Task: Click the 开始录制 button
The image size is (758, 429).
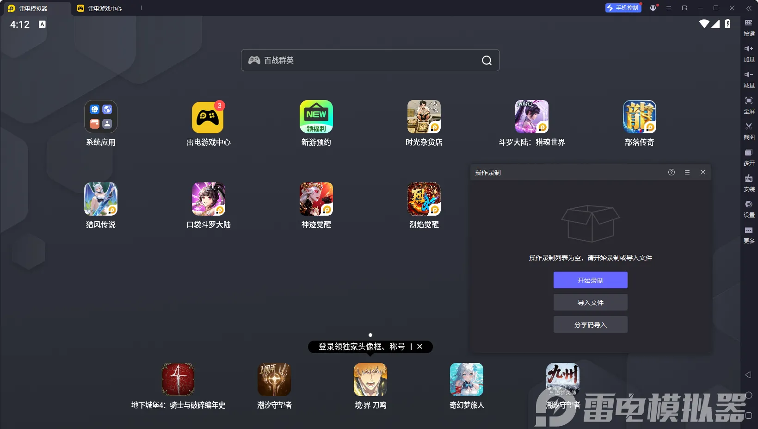Action: click(591, 280)
